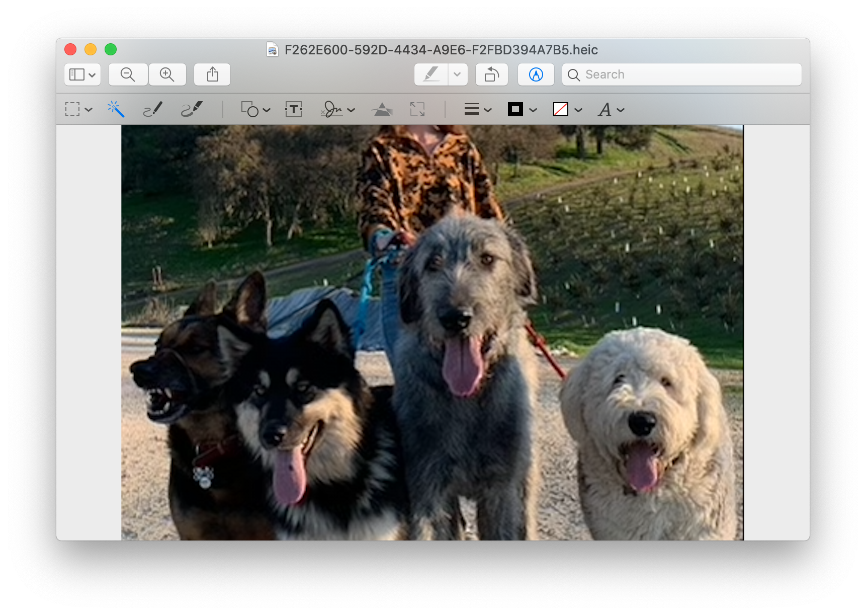Select the Instant Alpha magic wand
Screen dimensions: 866x615
coord(116,109)
